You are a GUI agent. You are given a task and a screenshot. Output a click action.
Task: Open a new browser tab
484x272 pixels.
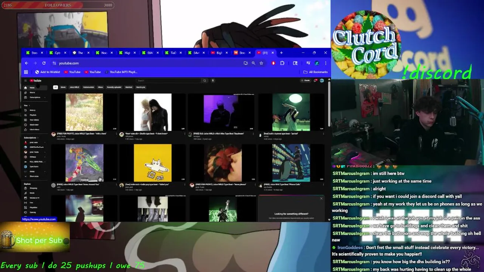pos(281,53)
